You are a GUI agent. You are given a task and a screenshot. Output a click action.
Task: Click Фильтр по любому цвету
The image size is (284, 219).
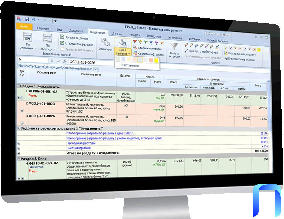(240, 54)
